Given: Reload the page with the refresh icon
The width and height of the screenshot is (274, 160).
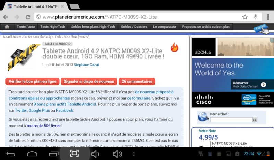Looking at the screenshot, I should [x=28, y=17].
